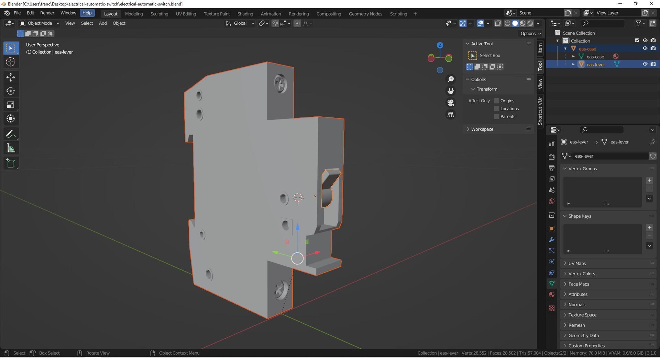Hide eas-lever in viewport via eye icon
Image resolution: width=660 pixels, height=358 pixels.
tap(645, 64)
